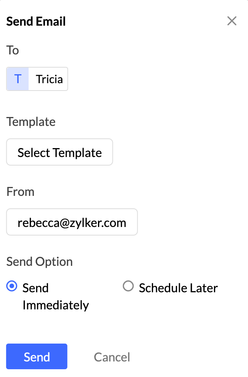
Task: Click the Schedule Later label text
Action: click(x=178, y=288)
